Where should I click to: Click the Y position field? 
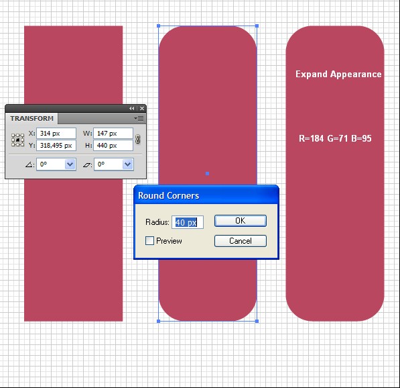(56, 146)
